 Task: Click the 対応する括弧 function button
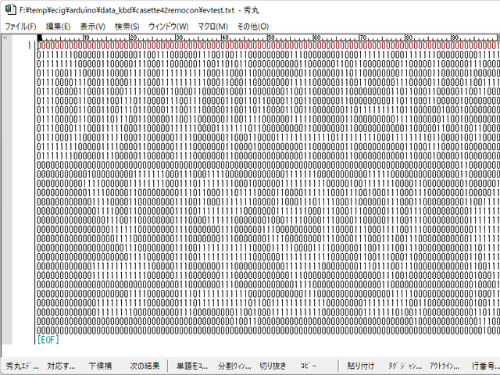62,366
